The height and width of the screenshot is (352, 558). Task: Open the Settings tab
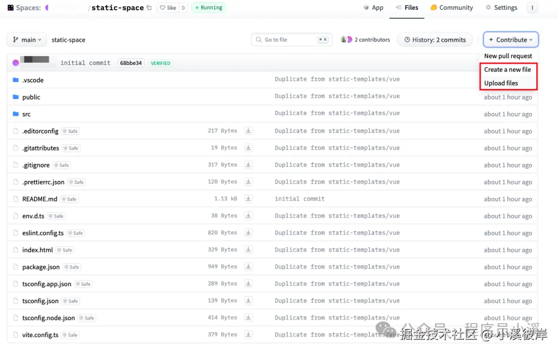pos(501,7)
